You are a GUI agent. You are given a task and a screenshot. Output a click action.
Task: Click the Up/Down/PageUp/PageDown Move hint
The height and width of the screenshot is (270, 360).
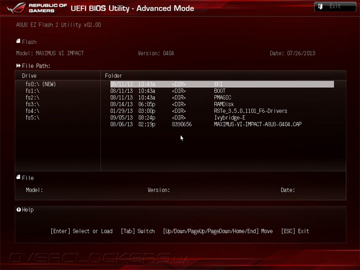pos(218,231)
